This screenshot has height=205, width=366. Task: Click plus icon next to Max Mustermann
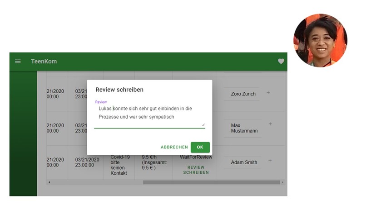coord(270,124)
